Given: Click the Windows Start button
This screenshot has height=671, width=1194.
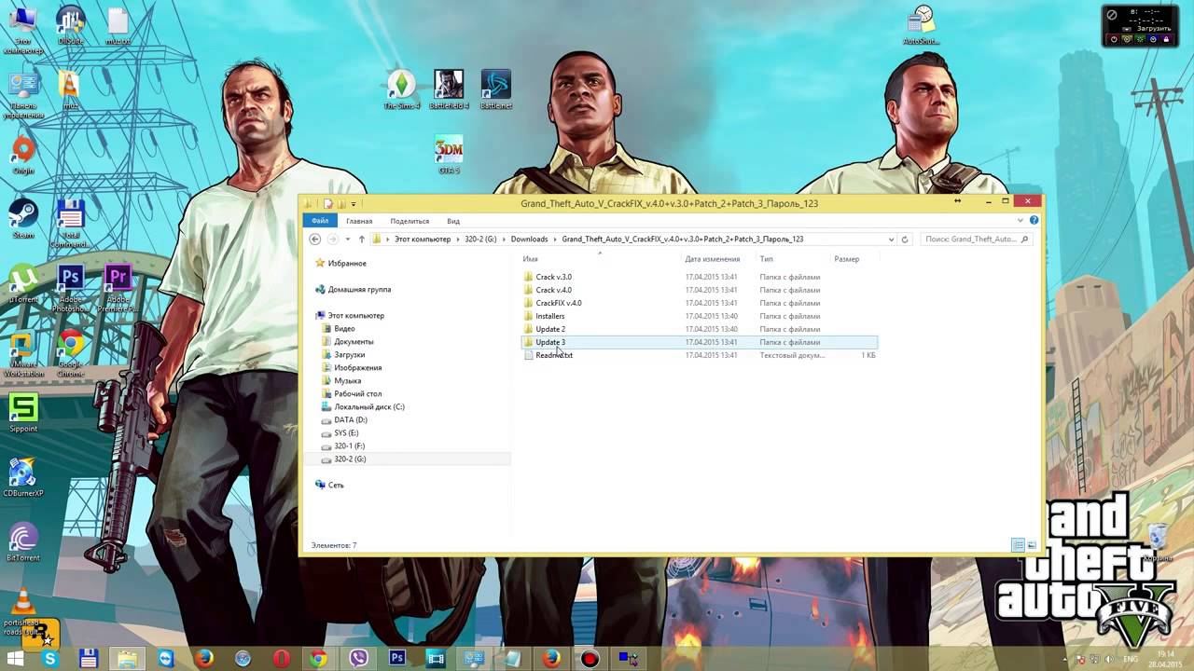Looking at the screenshot, I should pos(15,659).
